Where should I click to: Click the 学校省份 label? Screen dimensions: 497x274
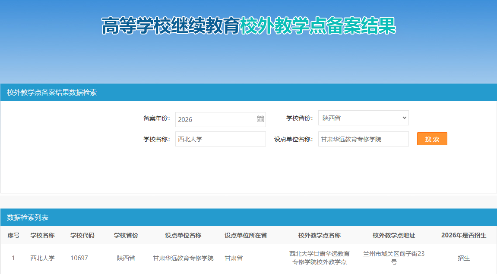click(300, 118)
